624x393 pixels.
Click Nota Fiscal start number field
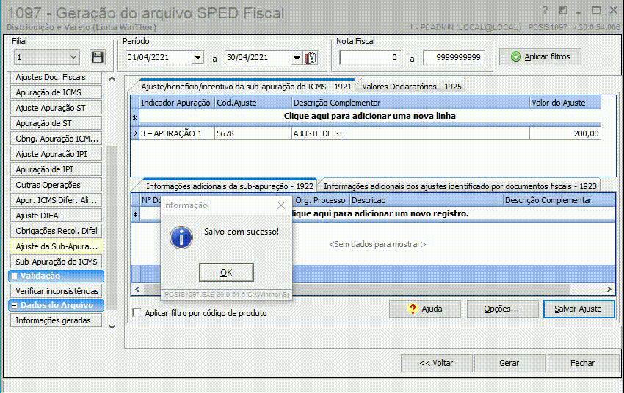(x=370, y=58)
